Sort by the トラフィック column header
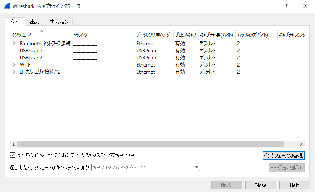The image size is (315, 192). coord(103,35)
